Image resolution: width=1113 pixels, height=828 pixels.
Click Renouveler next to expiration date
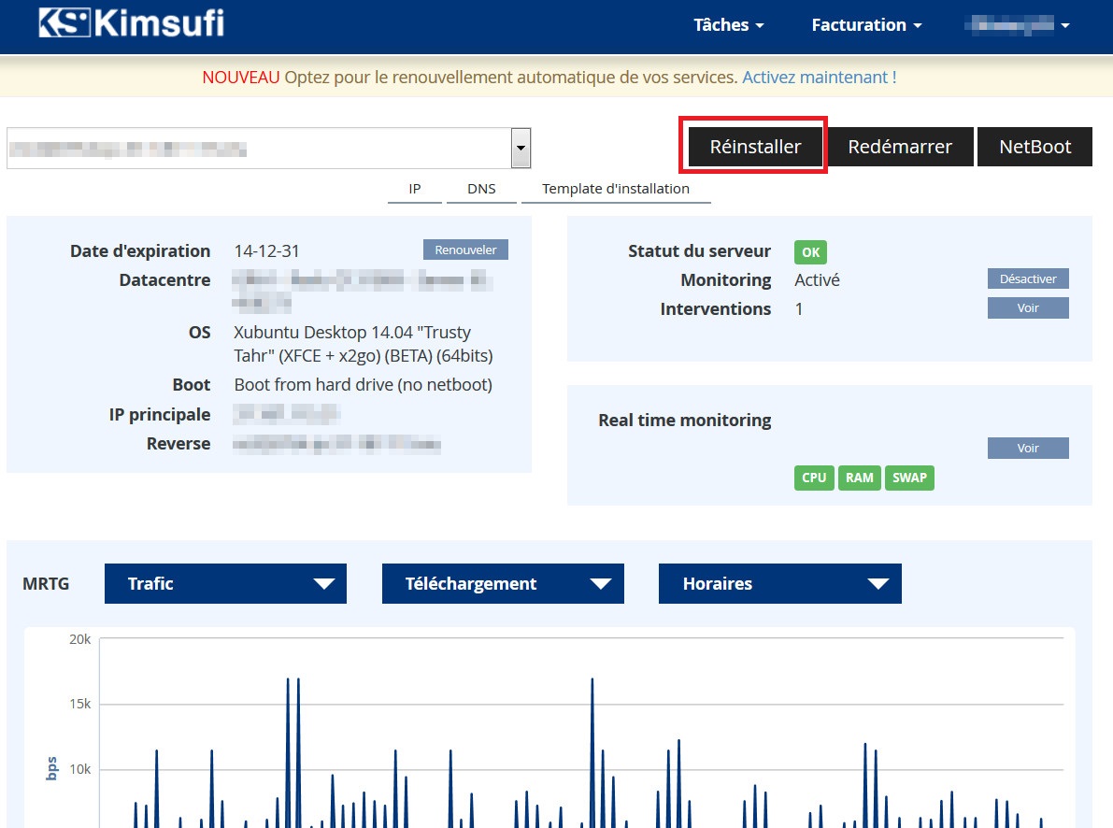(465, 250)
